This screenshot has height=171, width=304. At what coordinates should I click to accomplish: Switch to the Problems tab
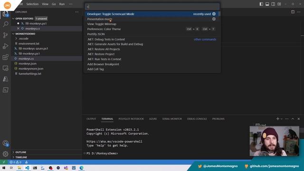pyautogui.click(x=218, y=119)
